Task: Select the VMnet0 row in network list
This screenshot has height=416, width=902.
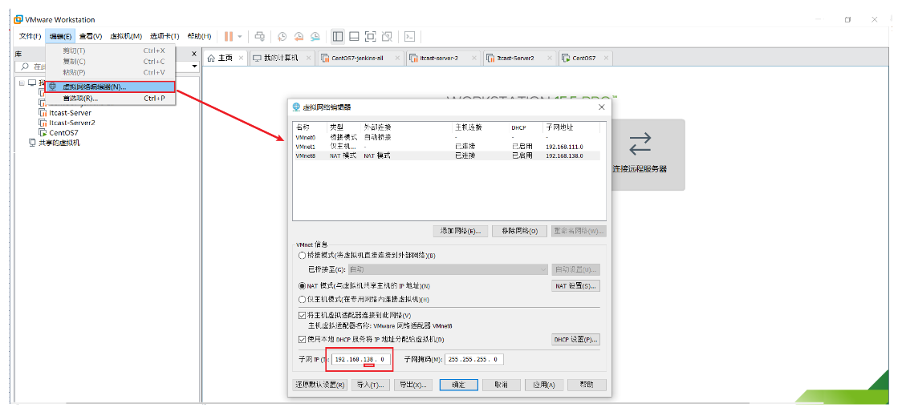Action: point(447,138)
